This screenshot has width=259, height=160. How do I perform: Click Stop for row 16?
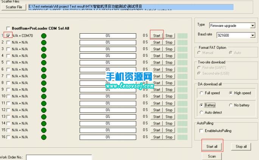(169, 137)
